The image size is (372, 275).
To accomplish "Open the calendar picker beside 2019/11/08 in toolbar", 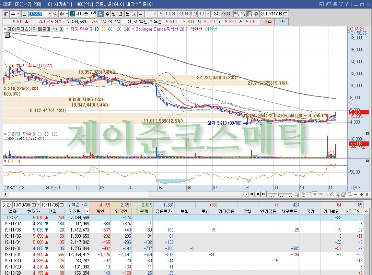I will point(286,14).
